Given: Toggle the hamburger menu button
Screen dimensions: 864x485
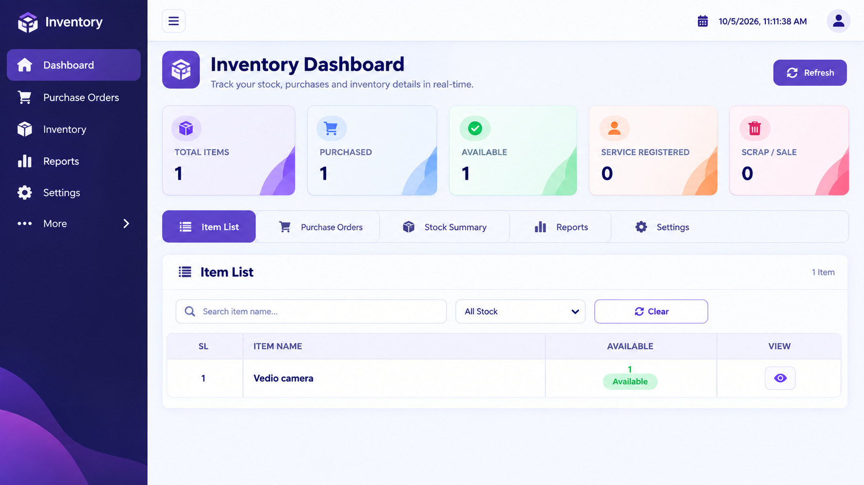Looking at the screenshot, I should 173,21.
